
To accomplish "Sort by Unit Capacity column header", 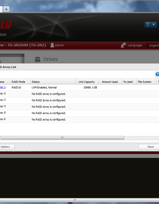I will [87, 82].
